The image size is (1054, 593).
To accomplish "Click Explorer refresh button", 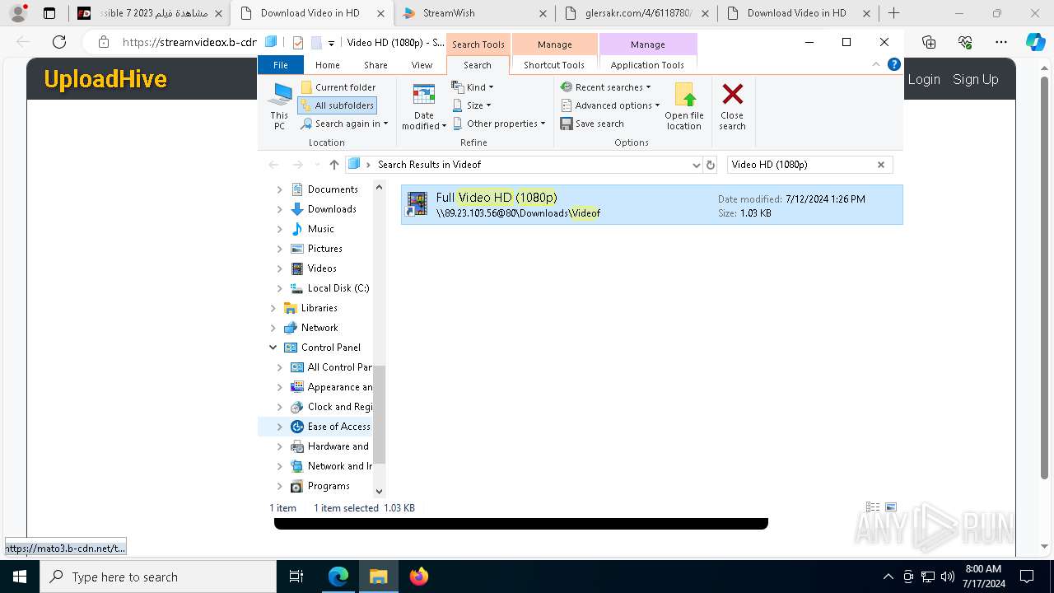I will [711, 165].
